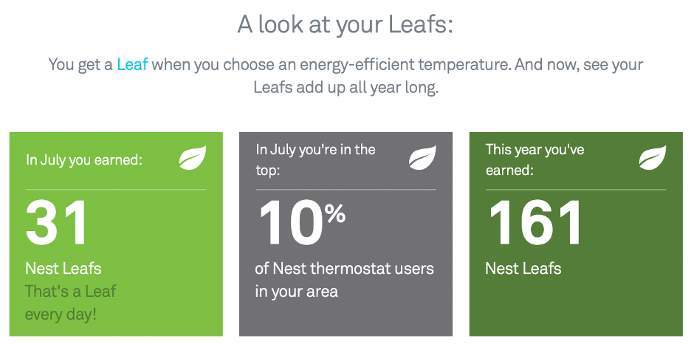Click the 'In July you're in the top:' label
Image resolution: width=691 pixels, height=344 pixels.
pyautogui.click(x=315, y=159)
